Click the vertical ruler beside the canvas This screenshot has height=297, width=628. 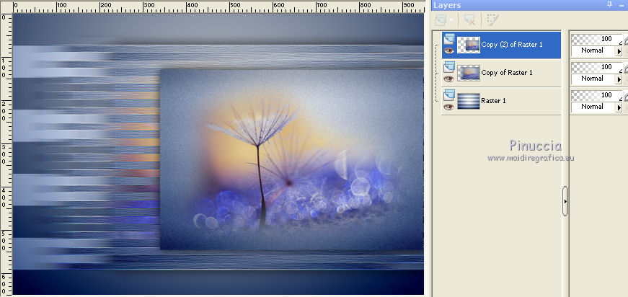(6, 154)
